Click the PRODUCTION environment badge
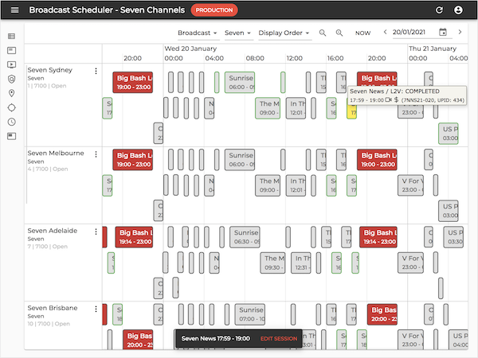This screenshot has width=478, height=358. coord(214,10)
